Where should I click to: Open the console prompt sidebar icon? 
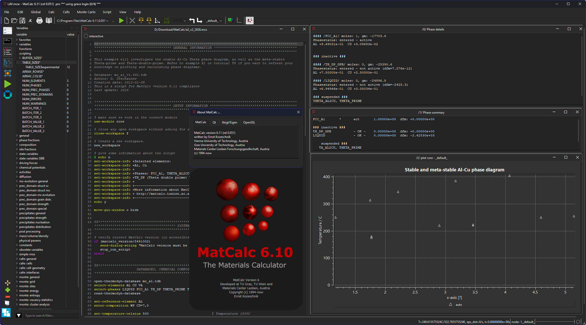(8, 41)
